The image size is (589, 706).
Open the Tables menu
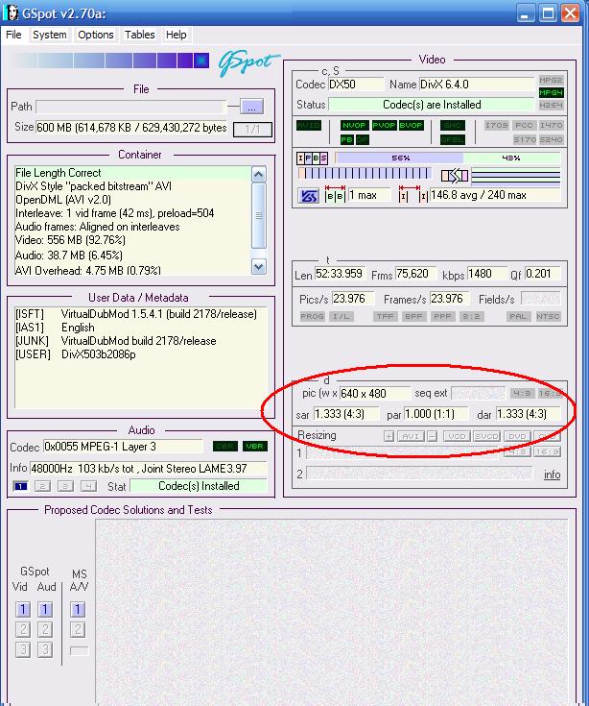140,35
